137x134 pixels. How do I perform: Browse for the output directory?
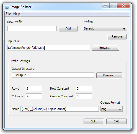[109, 75]
